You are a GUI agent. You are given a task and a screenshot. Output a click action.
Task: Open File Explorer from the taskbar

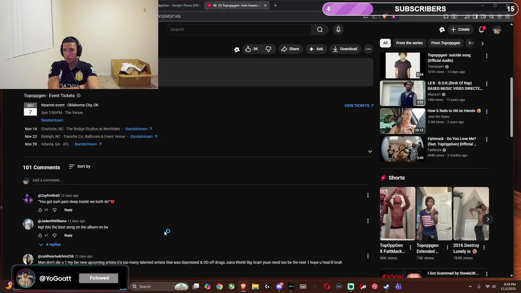255,286
